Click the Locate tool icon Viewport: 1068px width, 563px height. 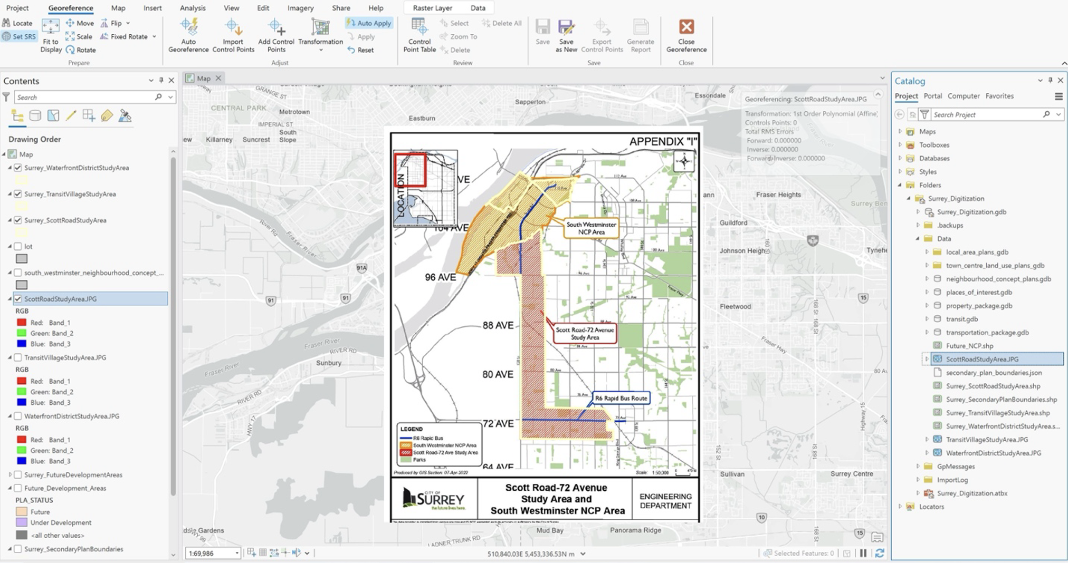6,23
